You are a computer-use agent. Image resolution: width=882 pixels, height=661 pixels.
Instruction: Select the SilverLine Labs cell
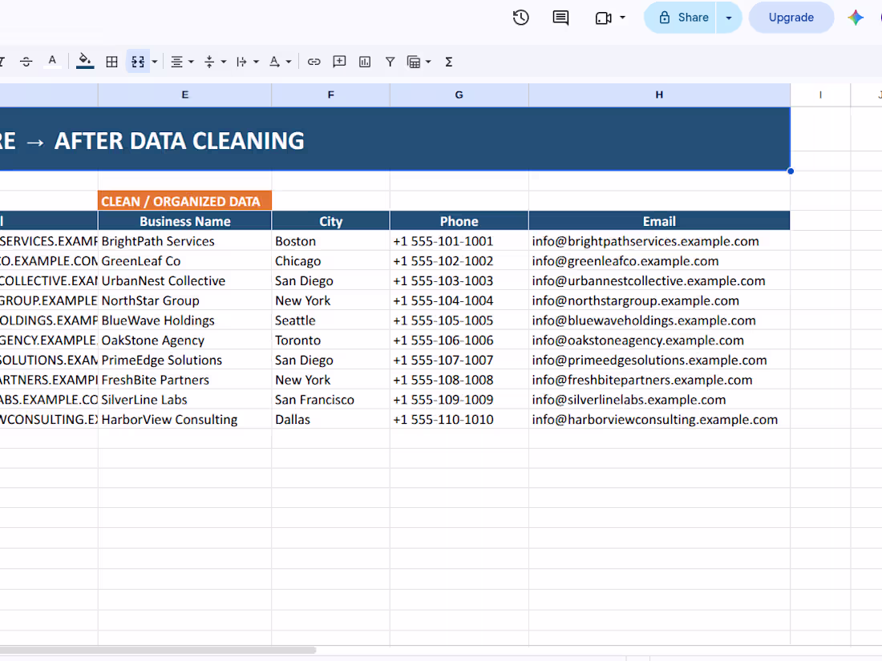click(184, 400)
